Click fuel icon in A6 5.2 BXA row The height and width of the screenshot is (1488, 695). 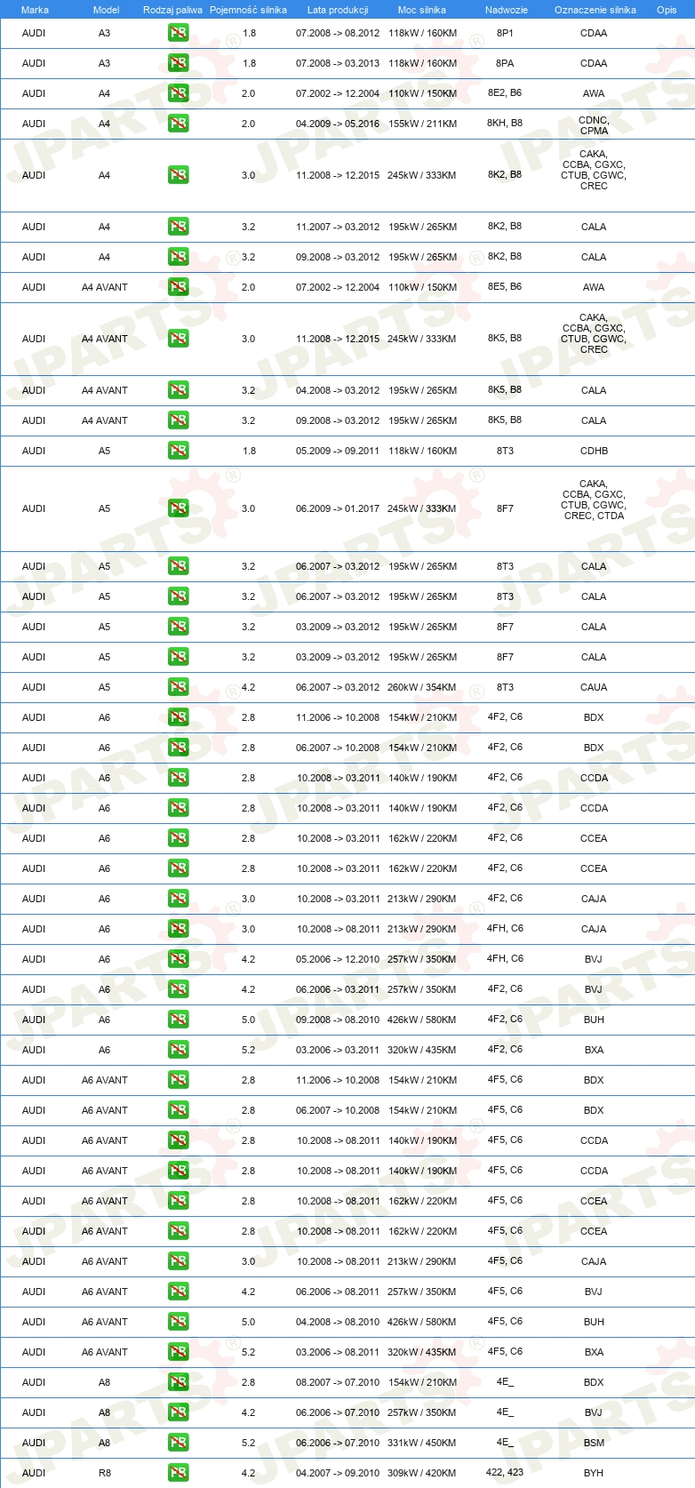178,1050
